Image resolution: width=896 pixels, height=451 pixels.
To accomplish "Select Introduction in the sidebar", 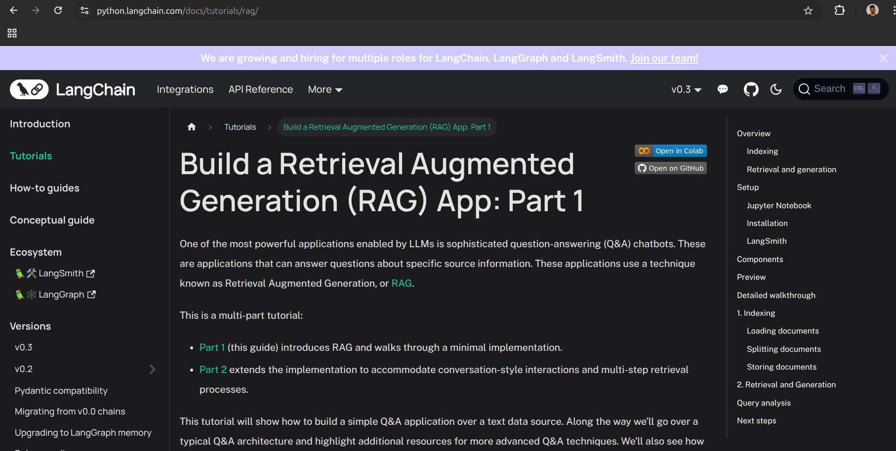I will coord(40,124).
